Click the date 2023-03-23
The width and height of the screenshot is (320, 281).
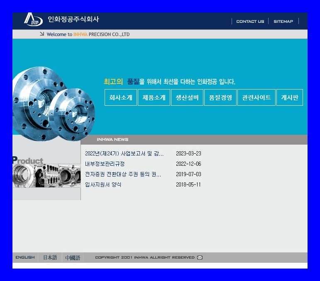pos(188,153)
